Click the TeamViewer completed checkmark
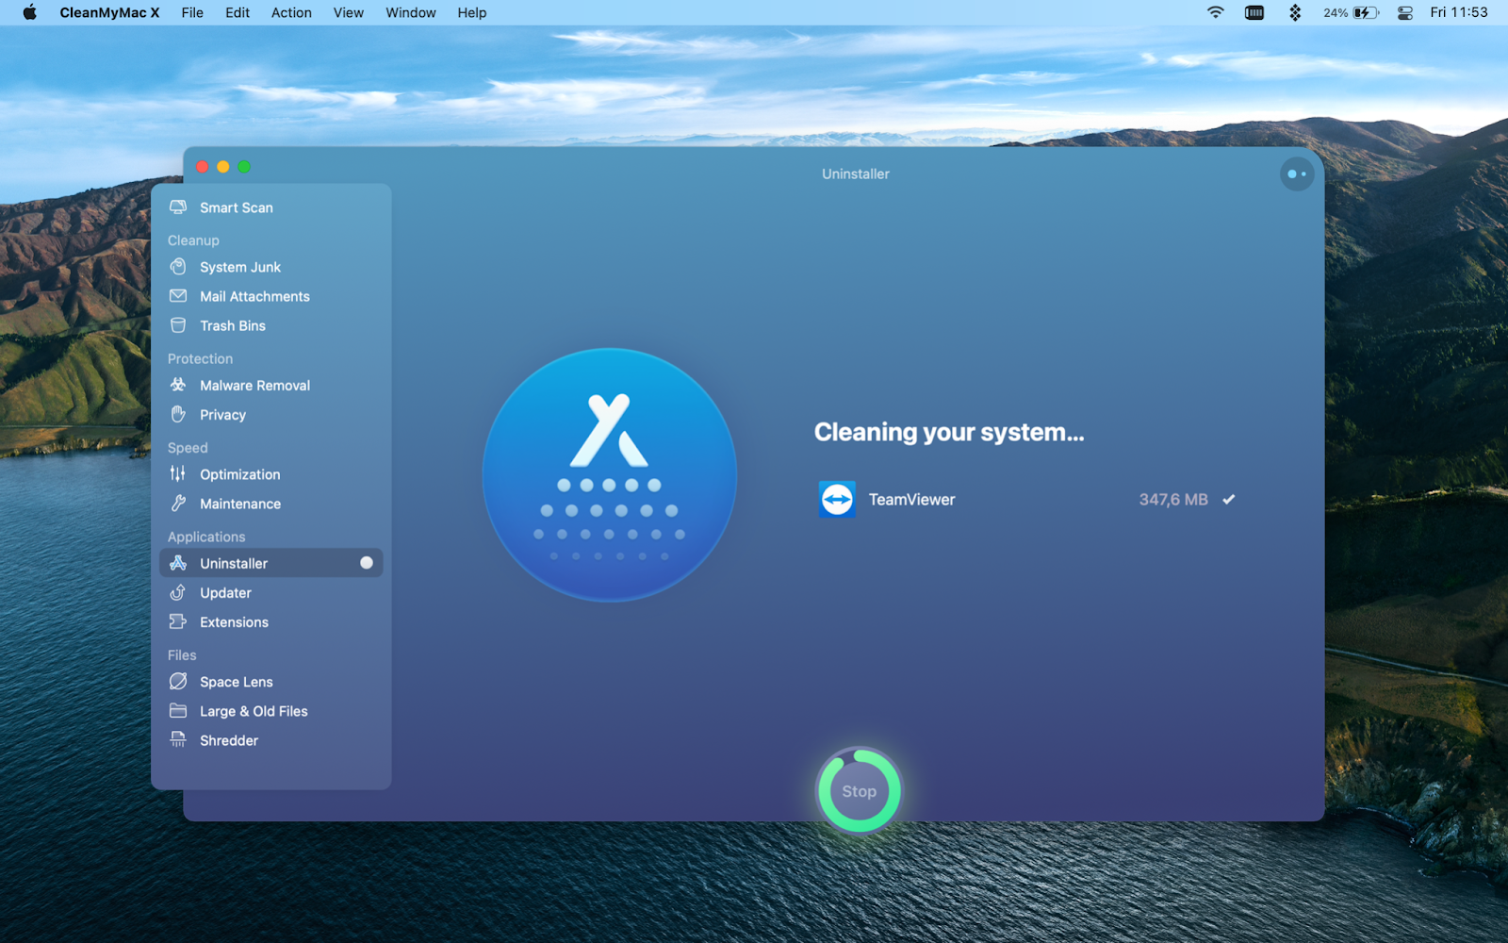1508x943 pixels. pyautogui.click(x=1228, y=499)
